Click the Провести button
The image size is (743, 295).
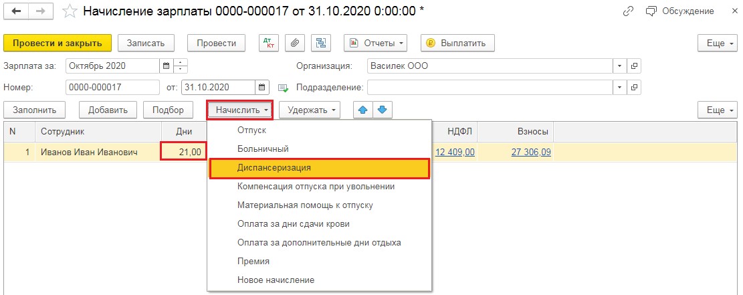[217, 43]
